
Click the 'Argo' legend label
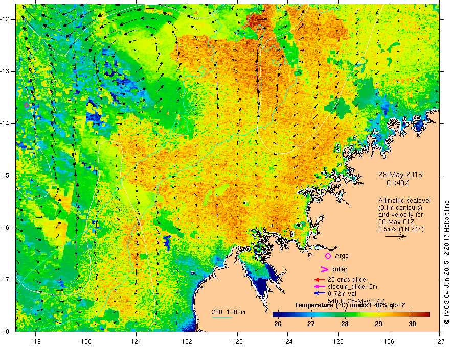coord(342,256)
